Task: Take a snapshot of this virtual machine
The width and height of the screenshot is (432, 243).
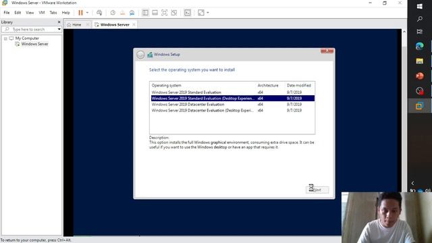Action: pos(113,13)
